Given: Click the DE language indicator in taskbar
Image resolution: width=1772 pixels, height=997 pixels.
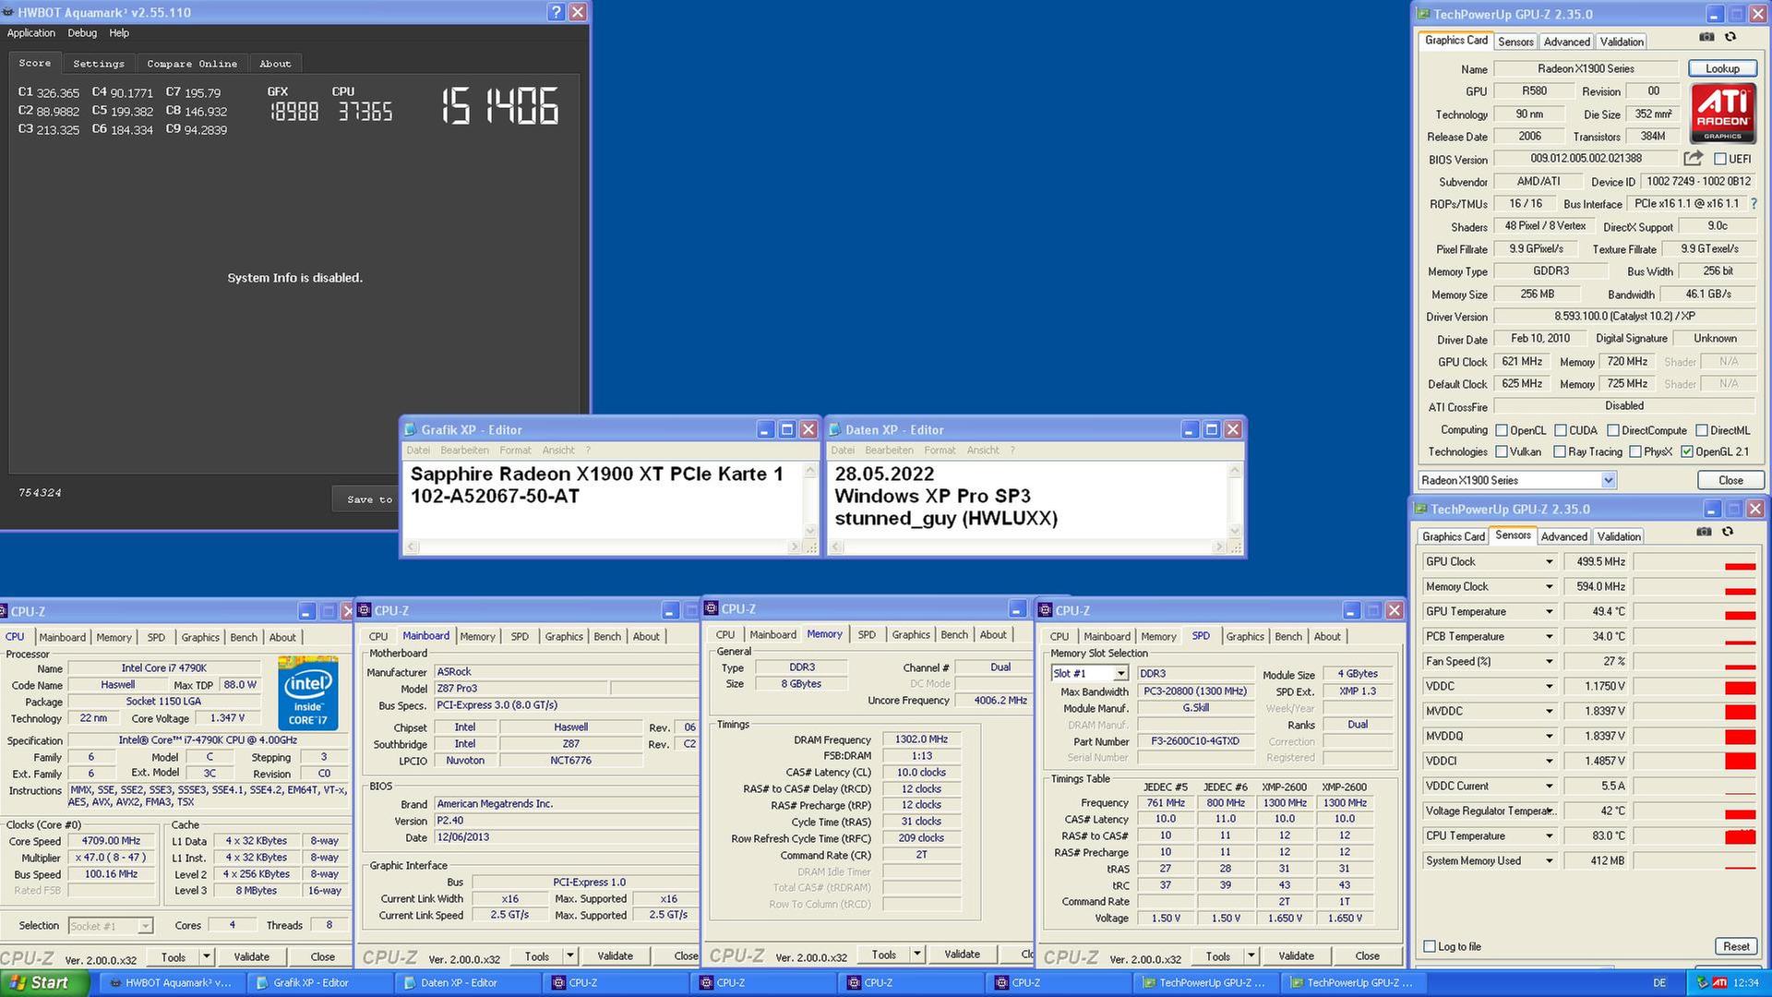Looking at the screenshot, I should click(x=1659, y=983).
